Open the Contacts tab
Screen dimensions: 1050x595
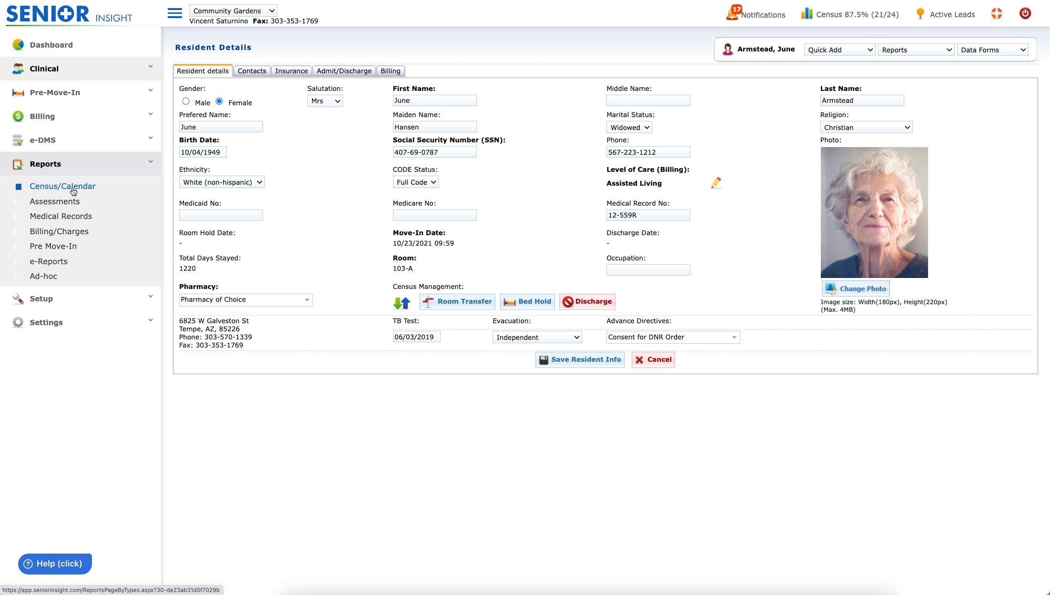pos(252,70)
